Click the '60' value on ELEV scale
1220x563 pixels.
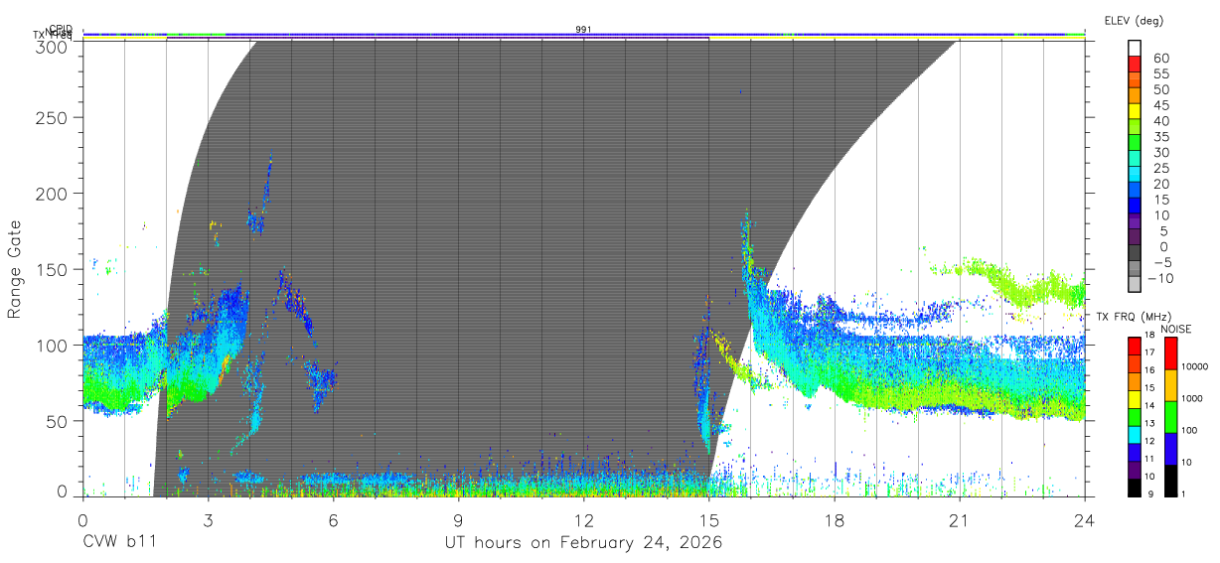pos(1161,59)
